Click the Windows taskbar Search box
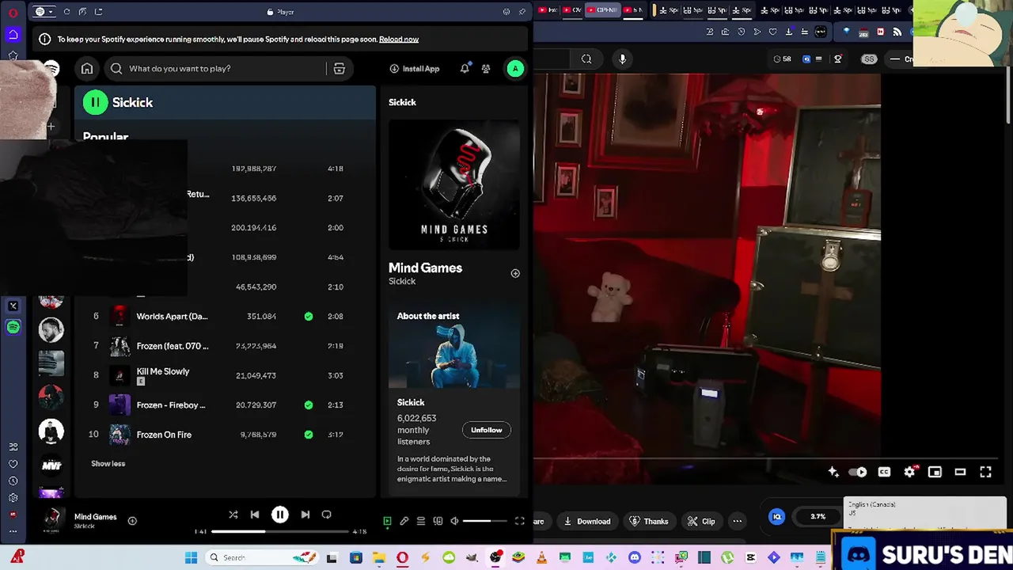 pyautogui.click(x=262, y=557)
